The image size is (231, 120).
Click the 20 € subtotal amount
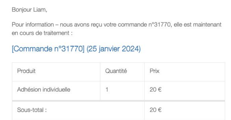tap(156, 110)
